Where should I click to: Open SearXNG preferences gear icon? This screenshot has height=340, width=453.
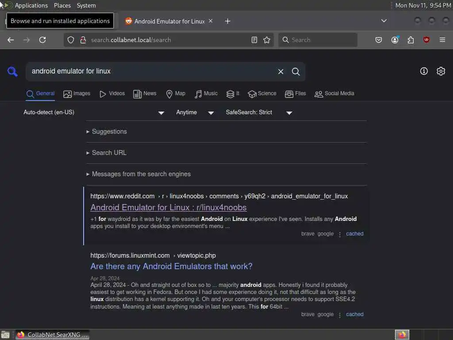[x=441, y=71]
